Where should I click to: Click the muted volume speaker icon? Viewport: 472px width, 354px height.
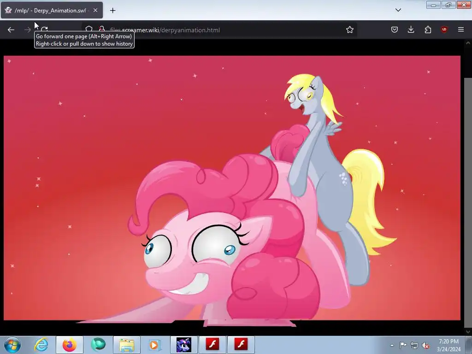click(425, 346)
